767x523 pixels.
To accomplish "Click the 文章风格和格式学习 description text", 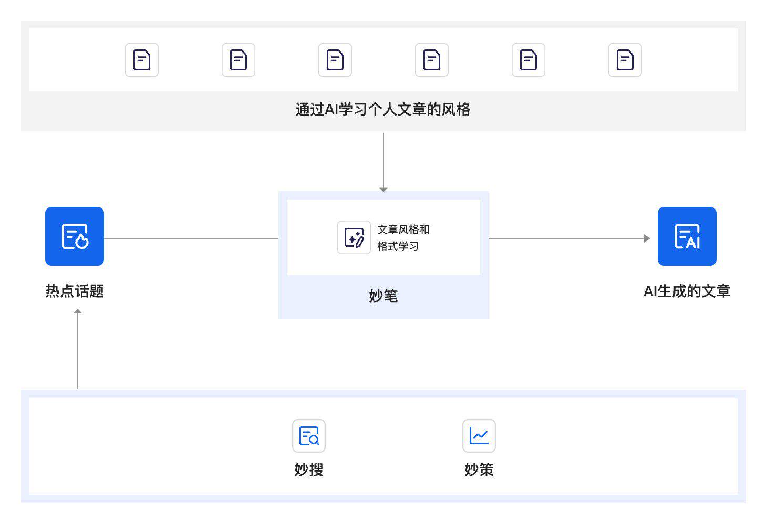I will click(x=406, y=237).
